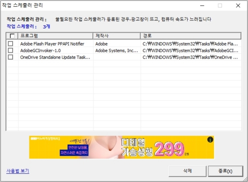
Task: Check the OneDrive Standalone Update Task checkbox
Action: point(10,57)
